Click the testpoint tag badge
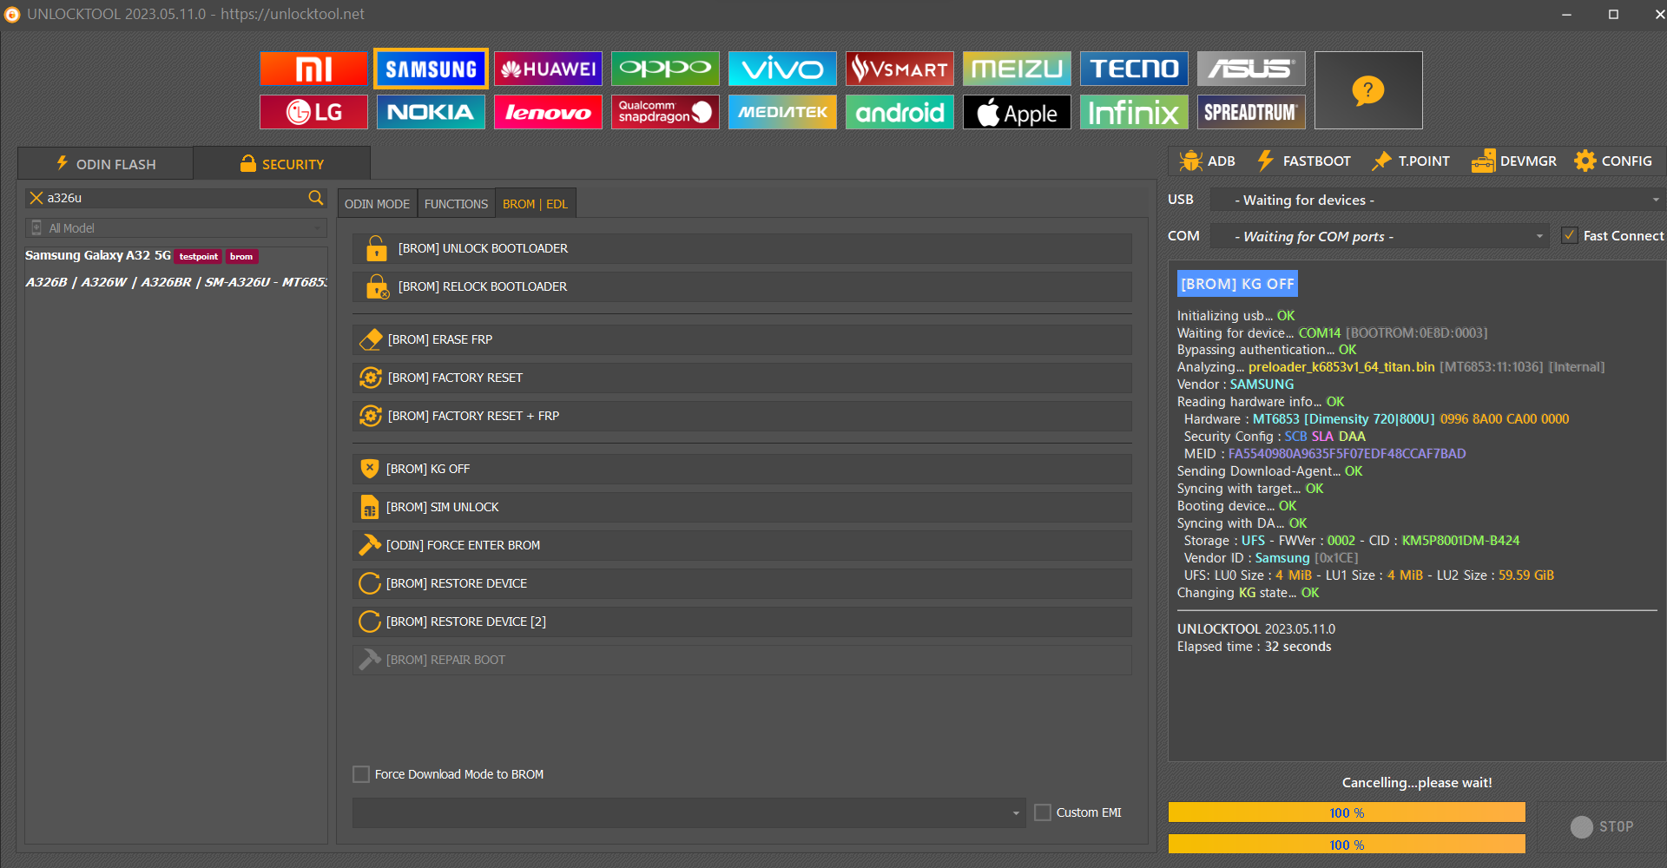Image resolution: width=1667 pixels, height=868 pixels. point(199,256)
